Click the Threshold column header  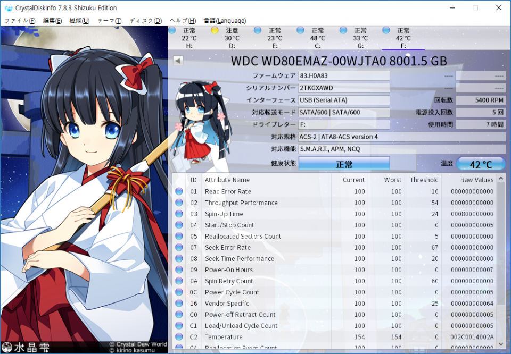(423, 180)
